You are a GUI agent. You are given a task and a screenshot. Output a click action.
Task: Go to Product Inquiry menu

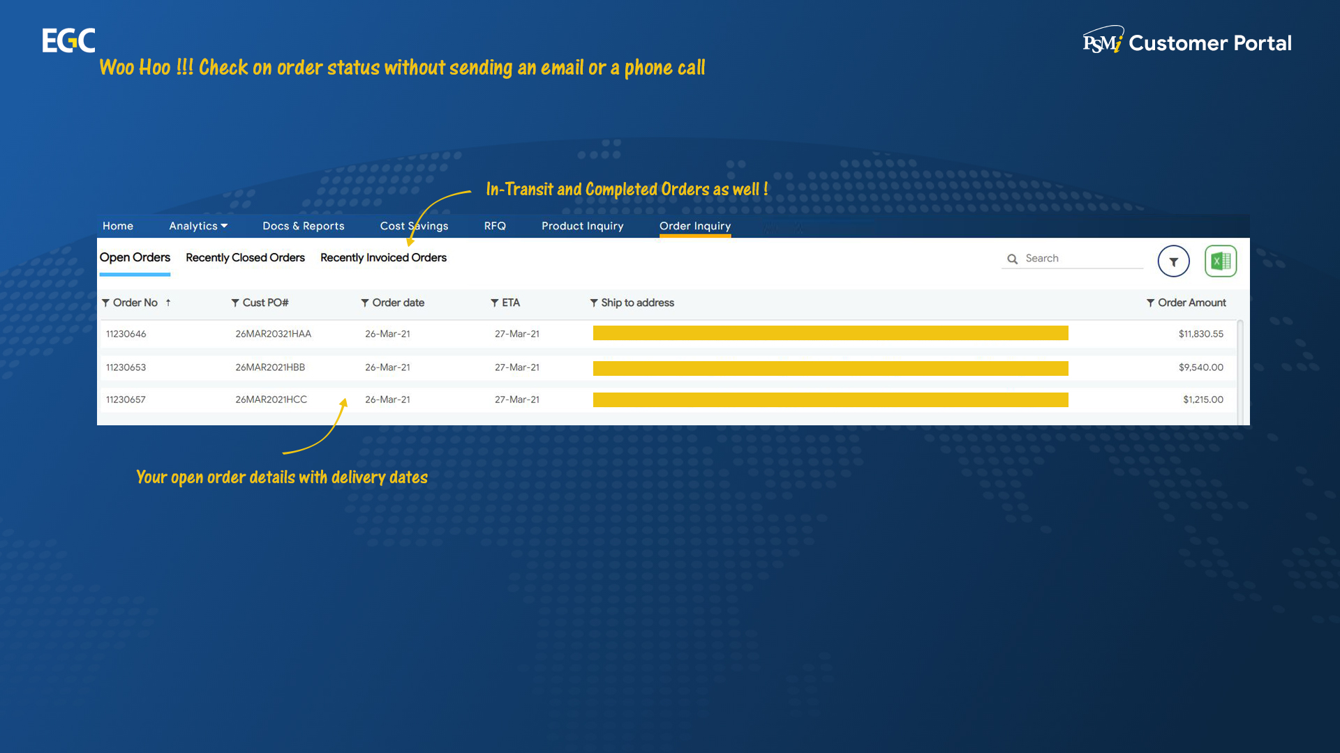pyautogui.click(x=582, y=226)
